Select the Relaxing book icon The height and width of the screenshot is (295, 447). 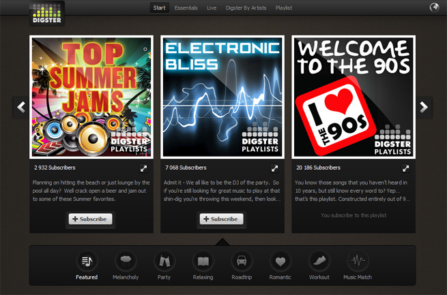pos(203,261)
